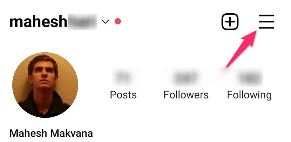
Task: Open the hamburger menu icon
Action: pos(266,21)
